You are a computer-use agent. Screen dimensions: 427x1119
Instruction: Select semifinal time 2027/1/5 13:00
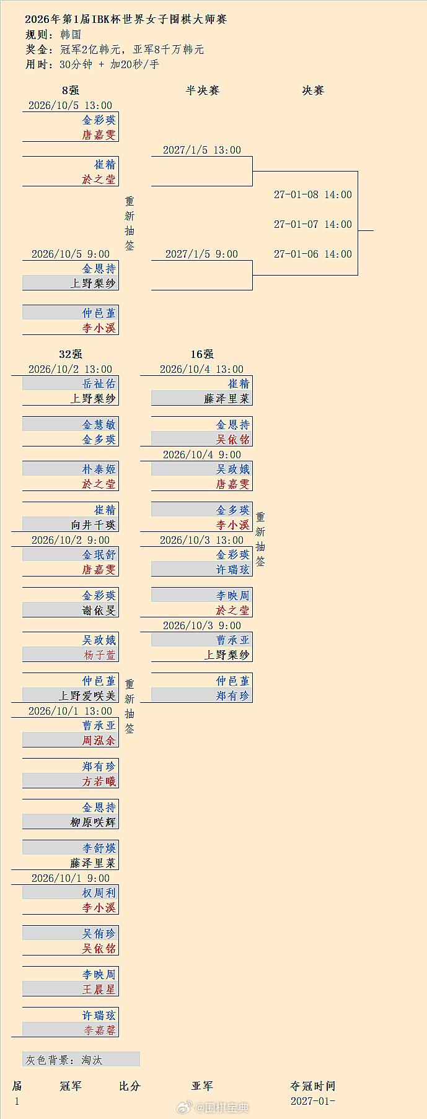point(202,150)
